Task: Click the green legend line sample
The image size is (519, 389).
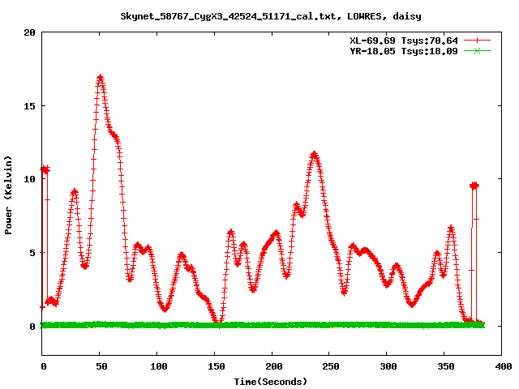Action: [x=477, y=50]
